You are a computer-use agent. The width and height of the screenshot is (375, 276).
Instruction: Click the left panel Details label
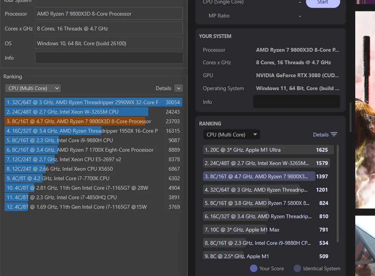tap(163, 88)
